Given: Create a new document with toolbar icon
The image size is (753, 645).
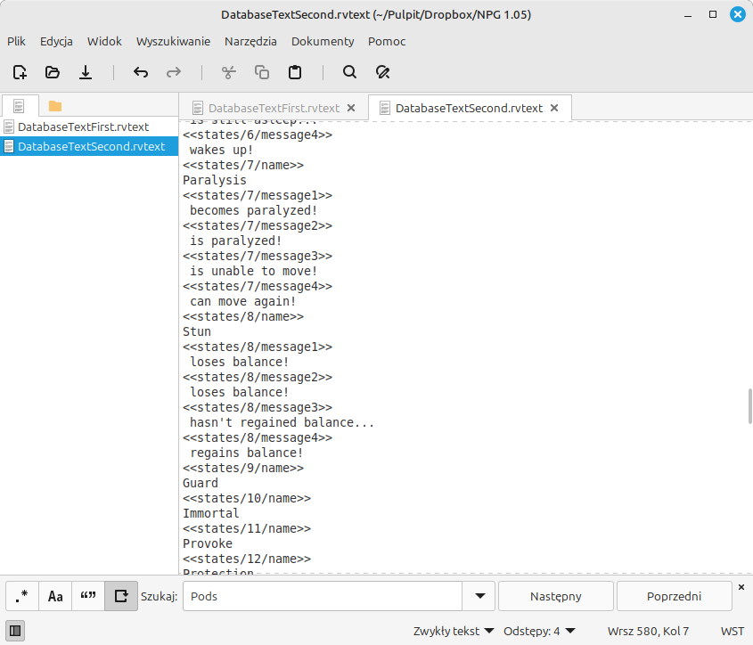Looking at the screenshot, I should point(20,72).
